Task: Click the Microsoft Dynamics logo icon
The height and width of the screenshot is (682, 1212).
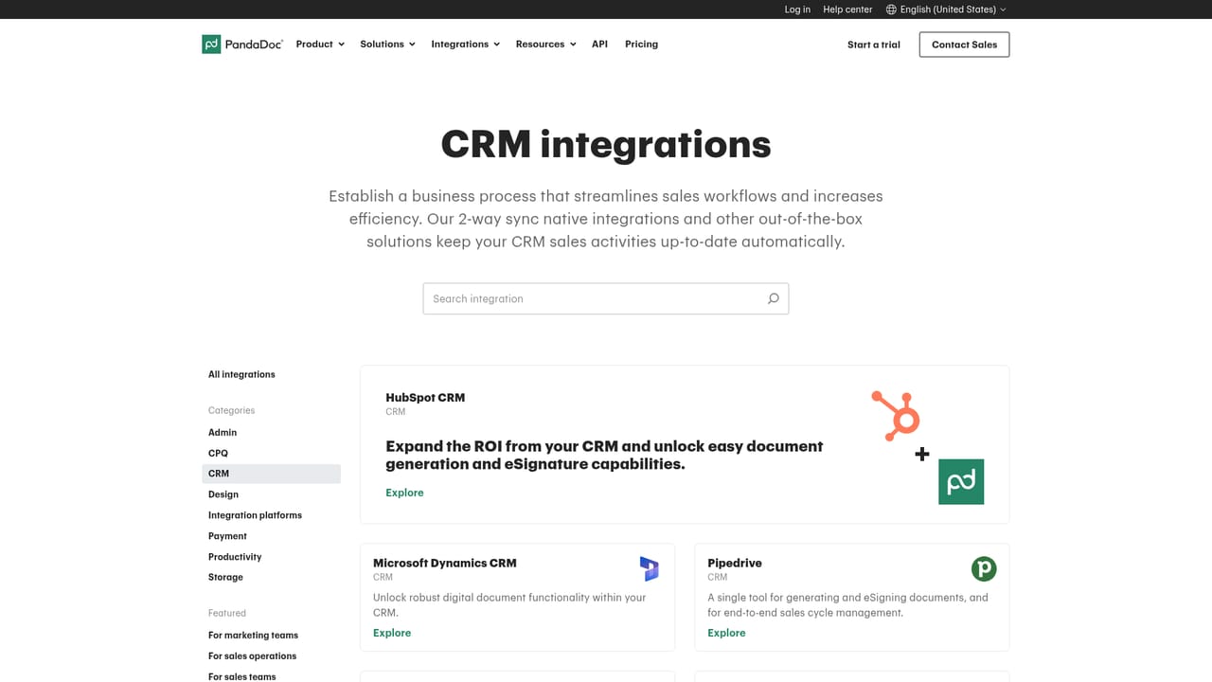Action: [649, 568]
